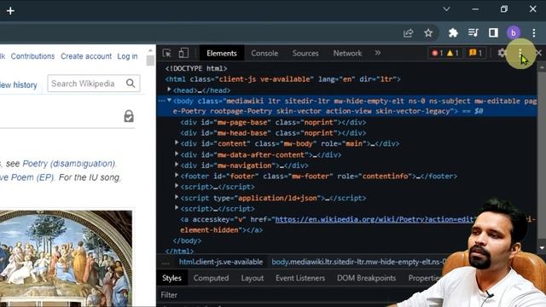Click the page protection padlock icon
This screenshot has height=307, width=546.
coord(129,116)
